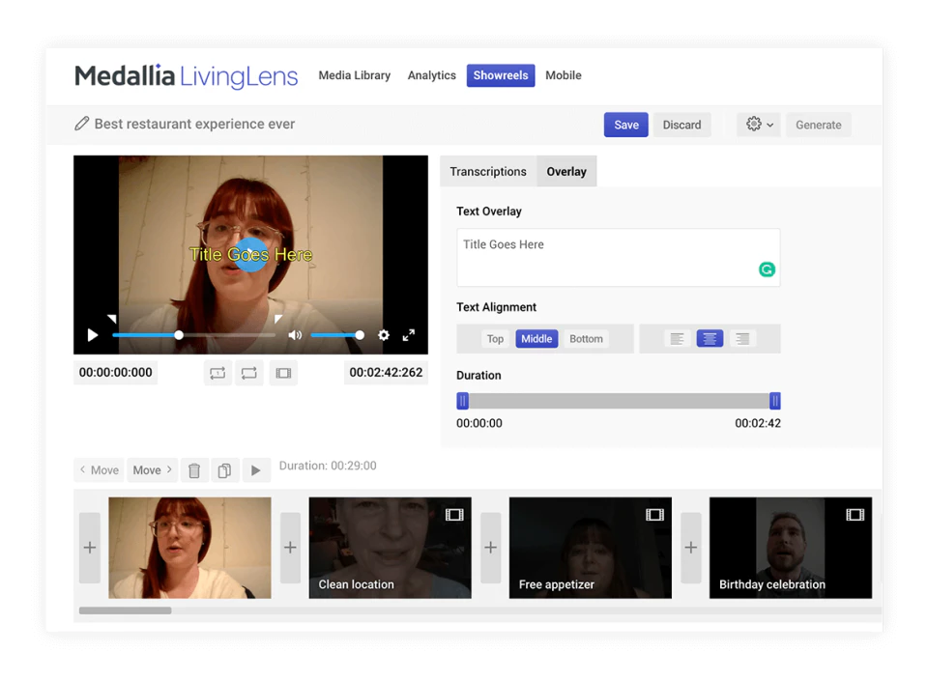
Task: Click the repeat all loop icon
Action: pyautogui.click(x=249, y=373)
